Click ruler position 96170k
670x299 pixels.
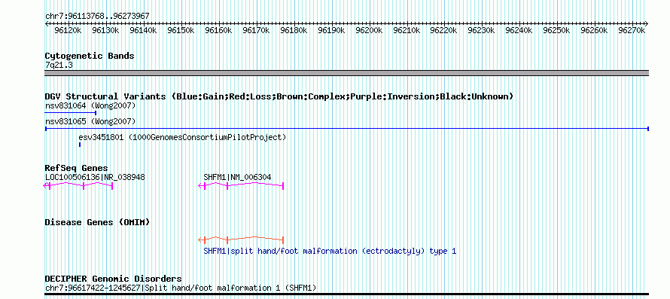(256, 30)
